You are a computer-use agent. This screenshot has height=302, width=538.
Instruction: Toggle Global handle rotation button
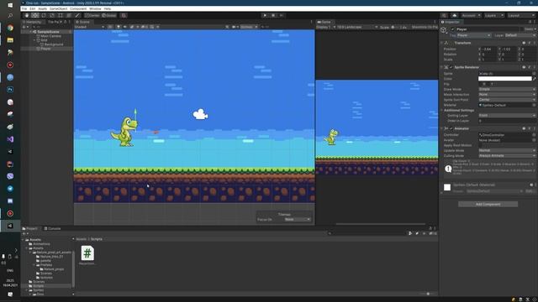coord(109,15)
